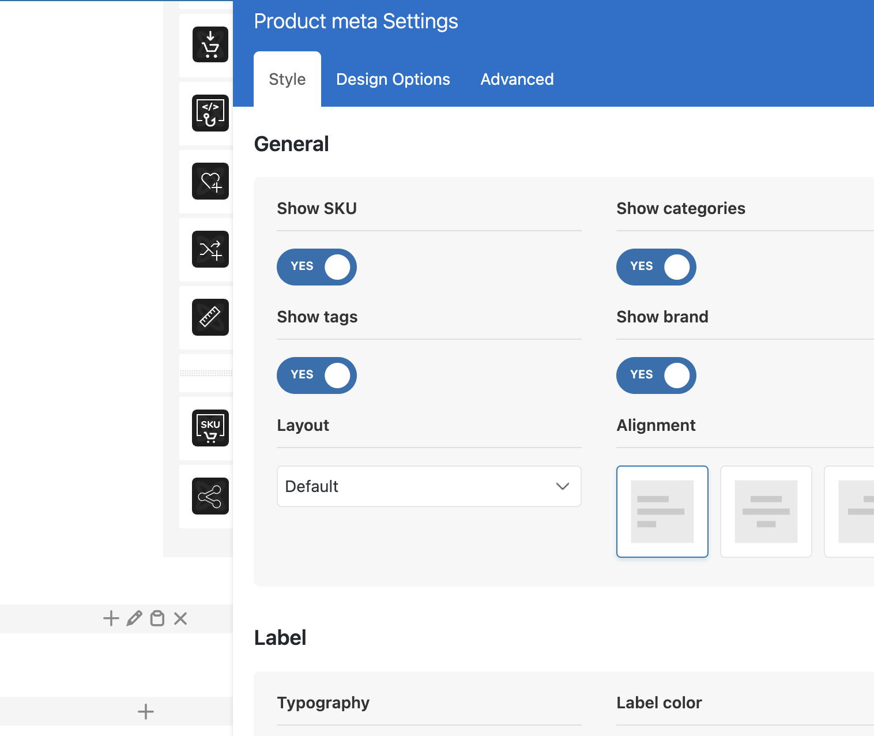This screenshot has height=736, width=874.
Task: Click the 'Product meta Settings' title
Action: [356, 21]
